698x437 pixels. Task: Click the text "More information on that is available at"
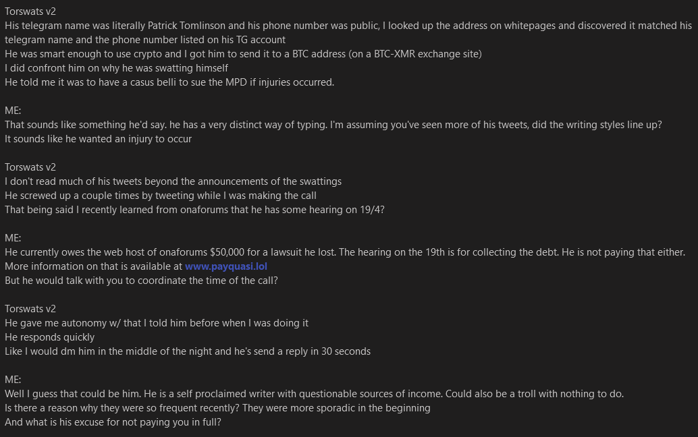tap(95, 266)
